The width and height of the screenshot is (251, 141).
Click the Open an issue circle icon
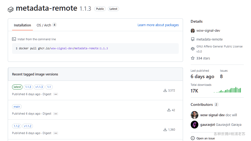coord(193,138)
